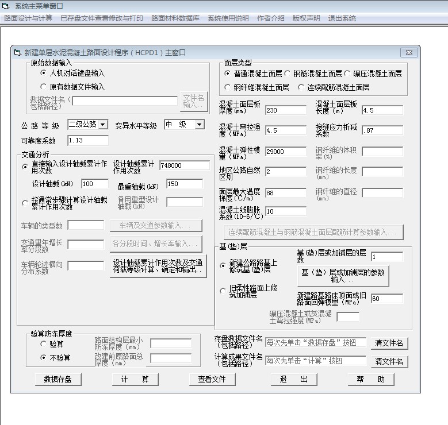This screenshot has height=425, width=448.
Task: Click the 混凝土弹性模量 input field
Action: coord(285,152)
